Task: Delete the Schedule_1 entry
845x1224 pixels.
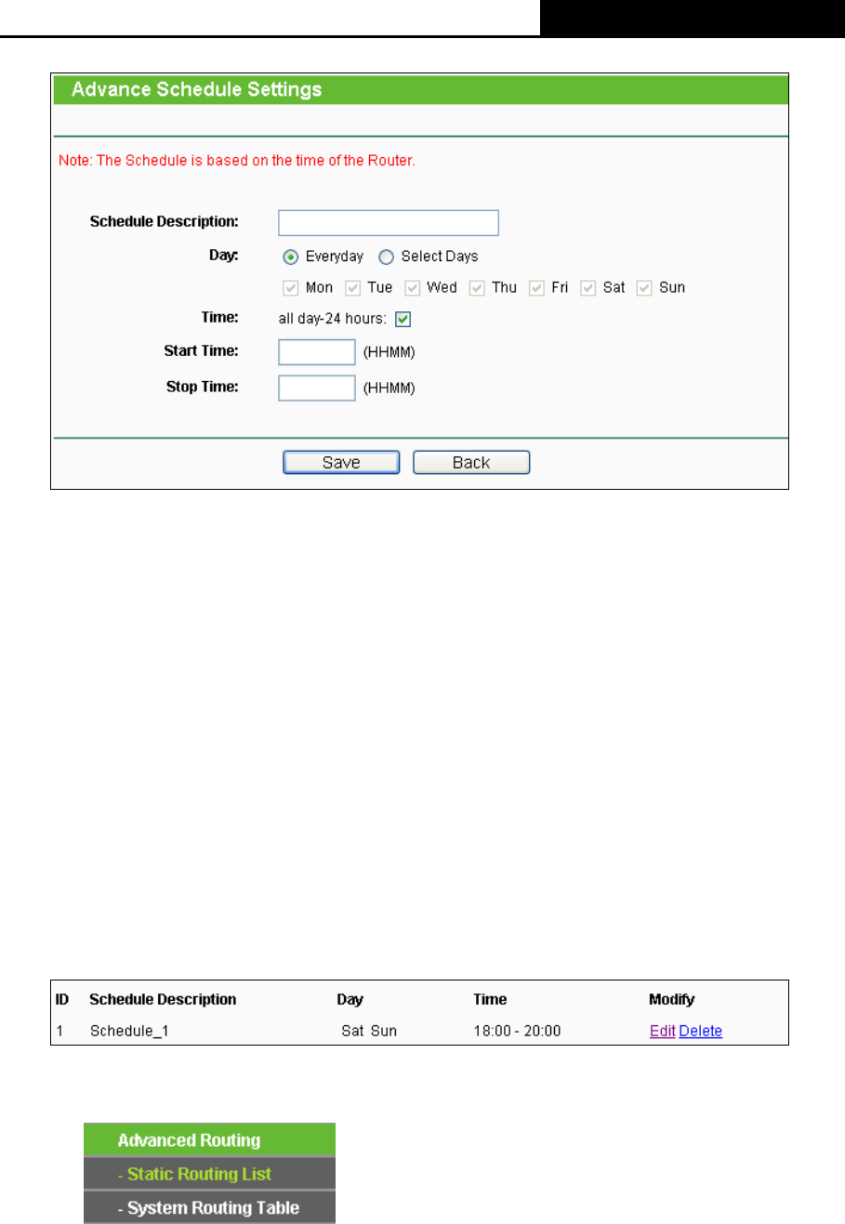Action: tap(701, 1031)
